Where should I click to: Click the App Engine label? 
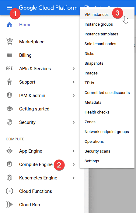click(x=31, y=151)
